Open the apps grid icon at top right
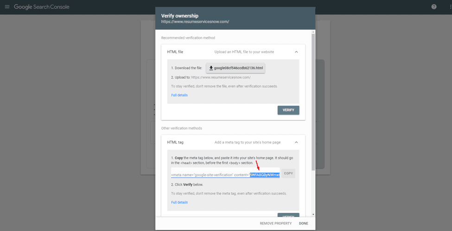Viewport: 452px width, 231px height. [x=450, y=6]
